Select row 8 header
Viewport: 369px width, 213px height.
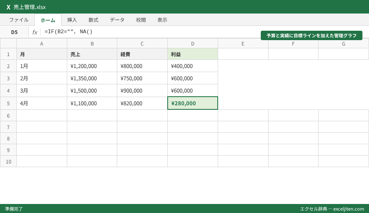click(x=8, y=138)
